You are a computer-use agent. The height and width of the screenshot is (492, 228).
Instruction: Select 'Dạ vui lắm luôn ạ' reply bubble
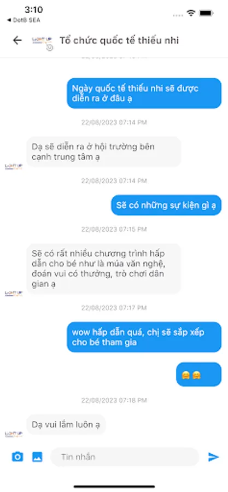pos(66,425)
